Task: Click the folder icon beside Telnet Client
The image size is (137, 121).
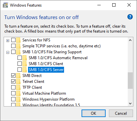Action: pyautogui.click(x=18, y=82)
